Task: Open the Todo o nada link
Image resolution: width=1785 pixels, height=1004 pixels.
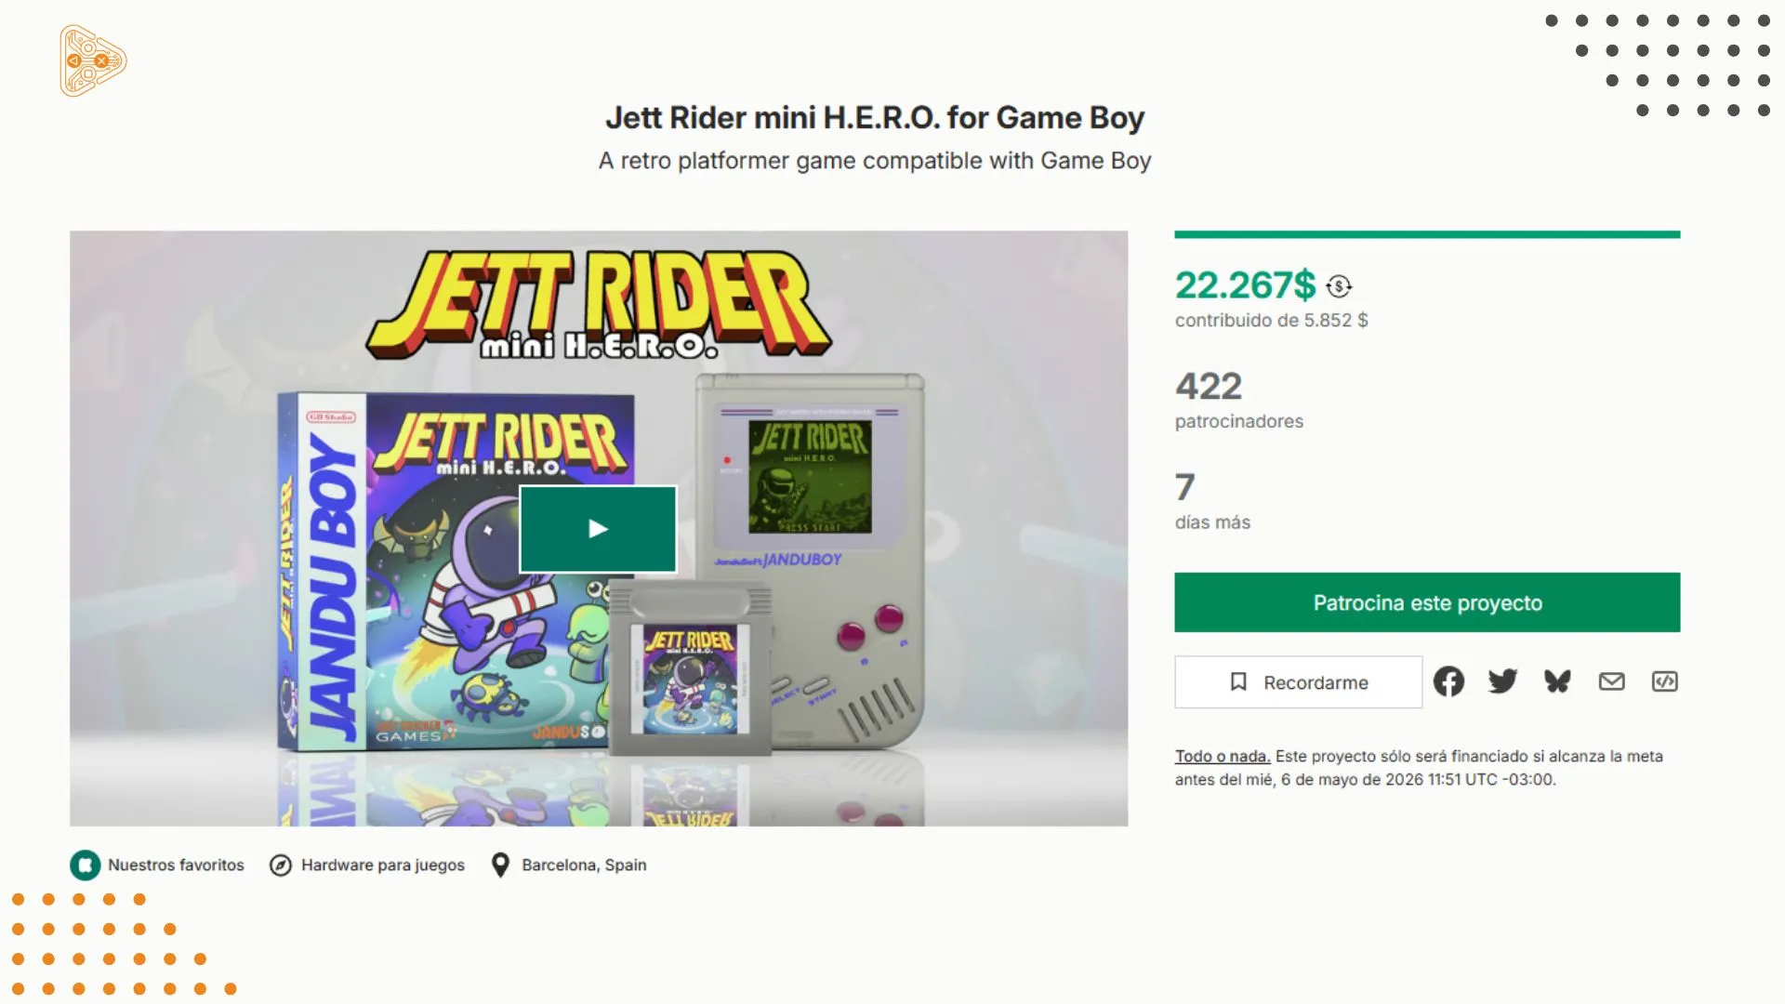Action: [1222, 757]
